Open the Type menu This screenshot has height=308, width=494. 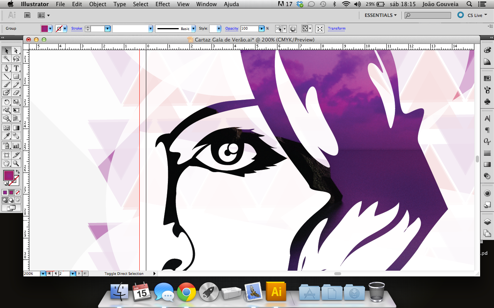[120, 4]
